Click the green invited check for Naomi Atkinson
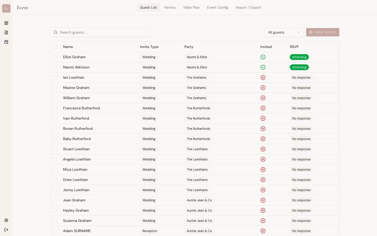The image size is (377, 236). point(263,67)
